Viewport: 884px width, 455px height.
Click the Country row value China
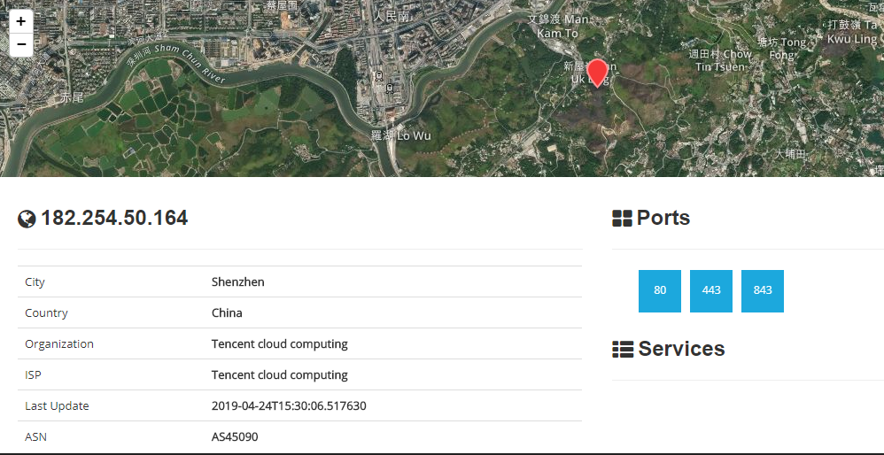(x=227, y=312)
